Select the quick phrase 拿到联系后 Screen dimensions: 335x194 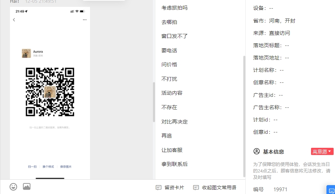[175, 164]
